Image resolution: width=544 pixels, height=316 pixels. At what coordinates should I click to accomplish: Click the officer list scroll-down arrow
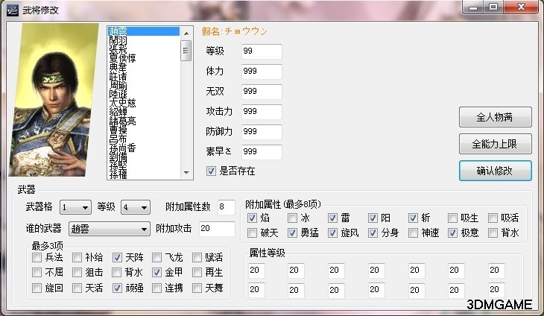click(x=187, y=172)
